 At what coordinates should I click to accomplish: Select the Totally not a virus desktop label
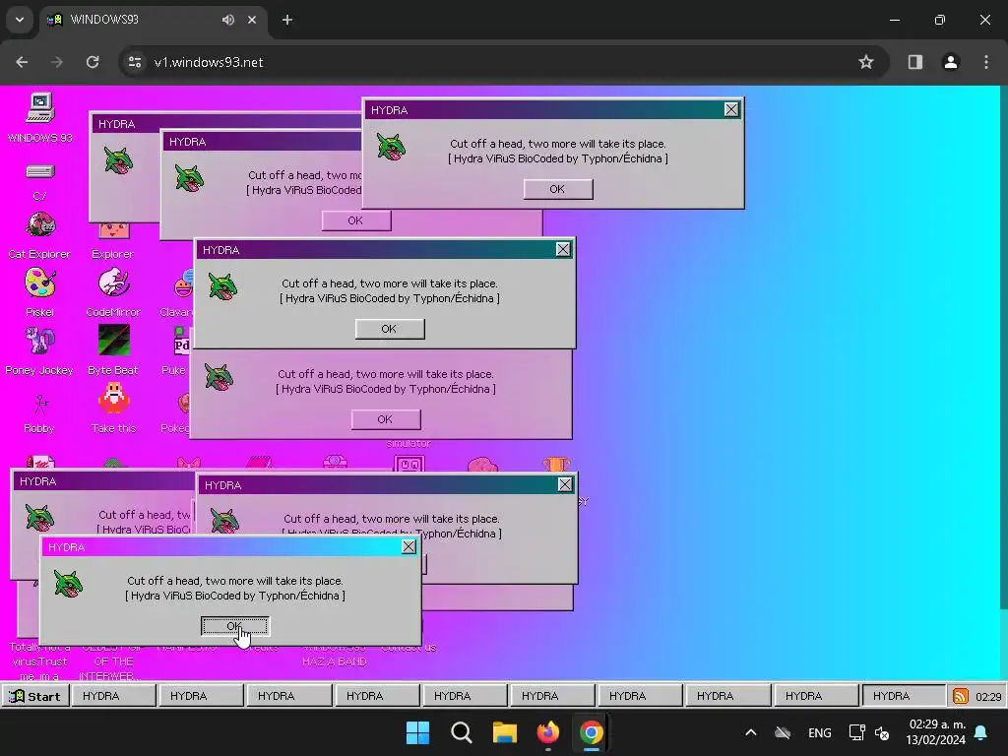(39, 661)
